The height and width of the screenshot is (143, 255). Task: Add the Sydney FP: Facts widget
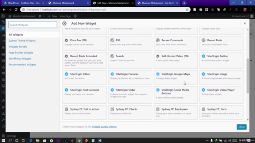(222, 112)
